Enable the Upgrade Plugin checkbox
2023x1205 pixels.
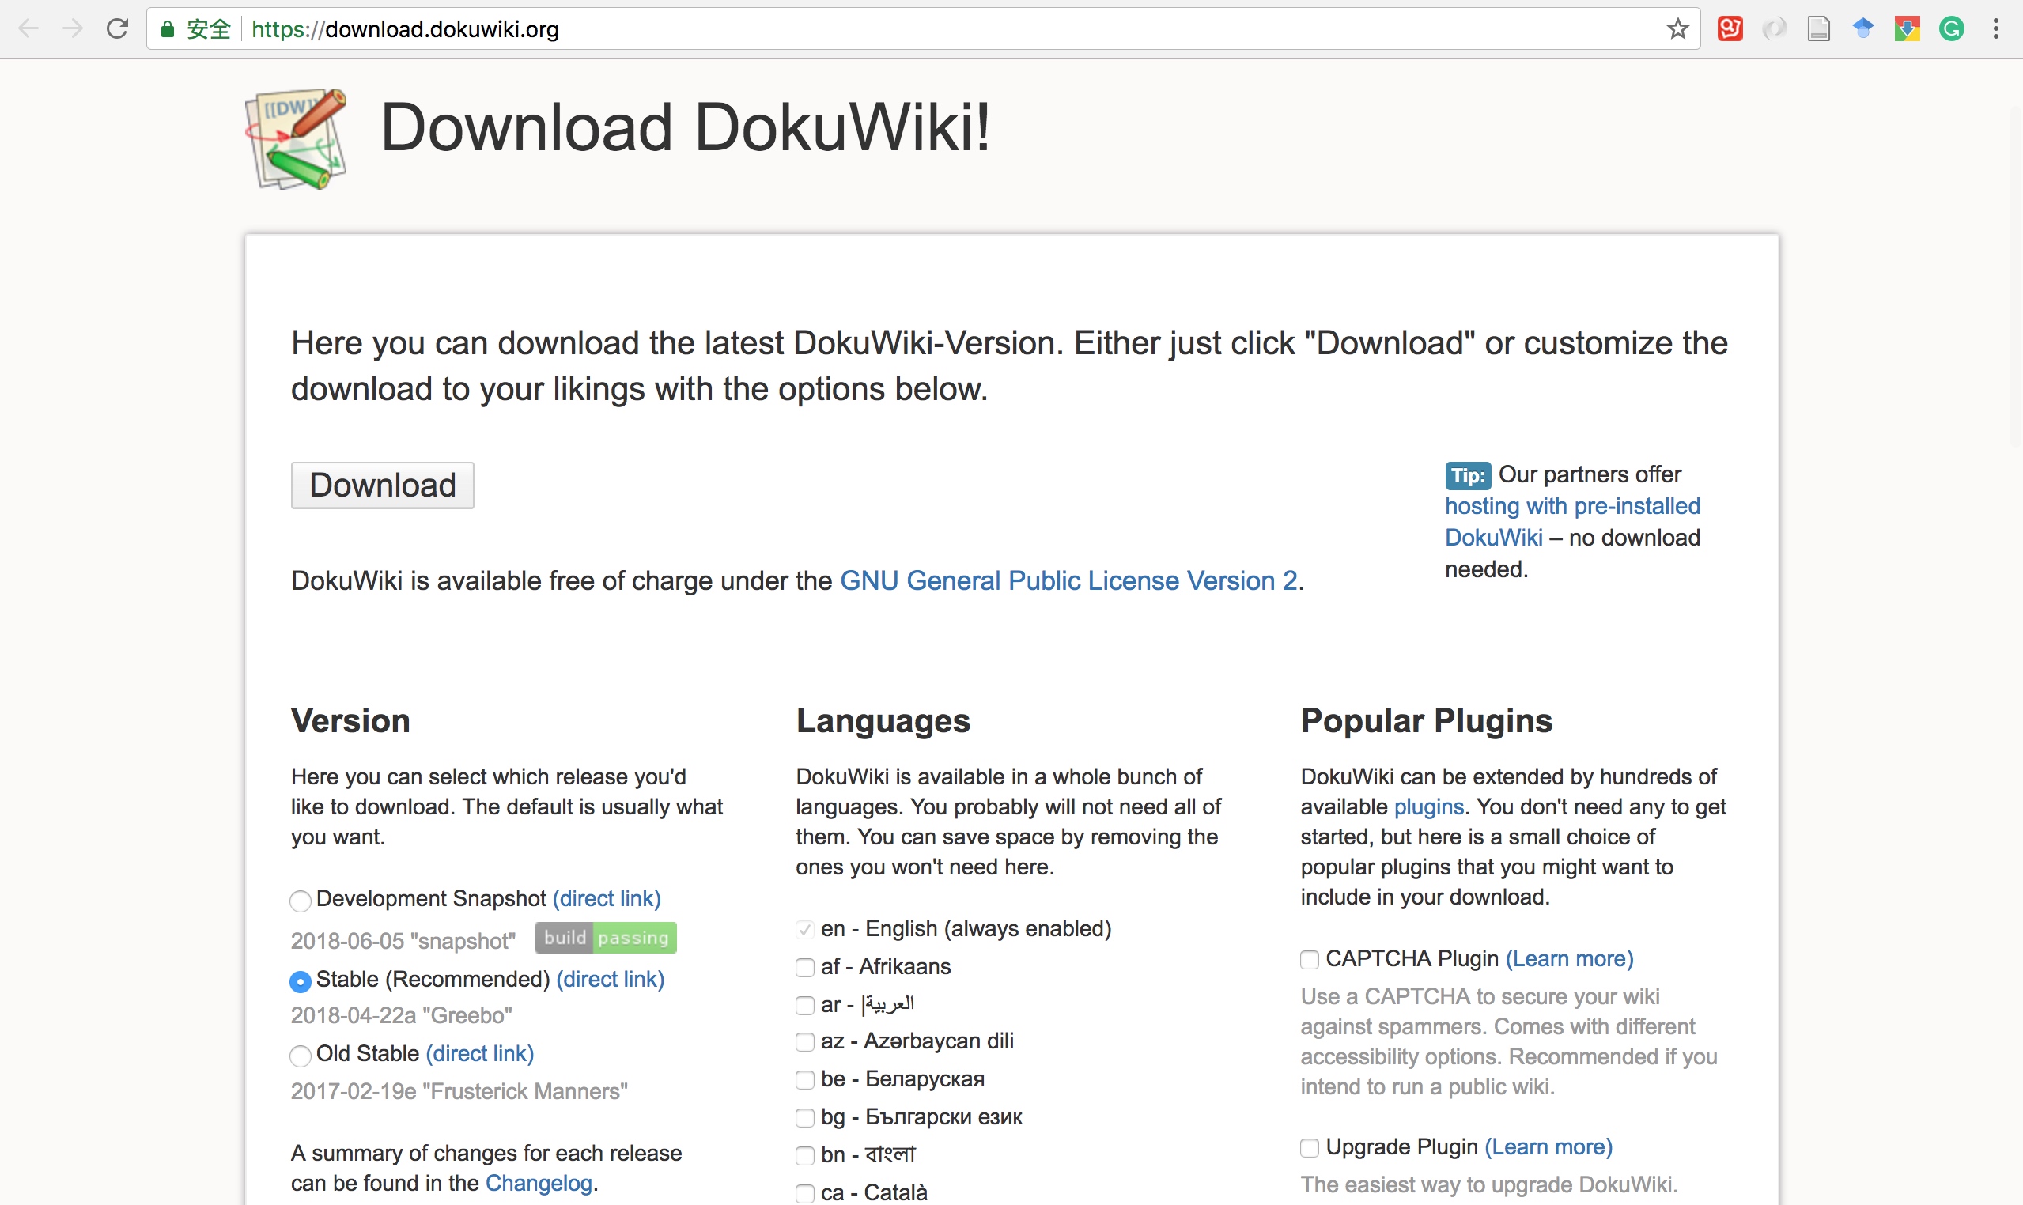pyautogui.click(x=1309, y=1147)
